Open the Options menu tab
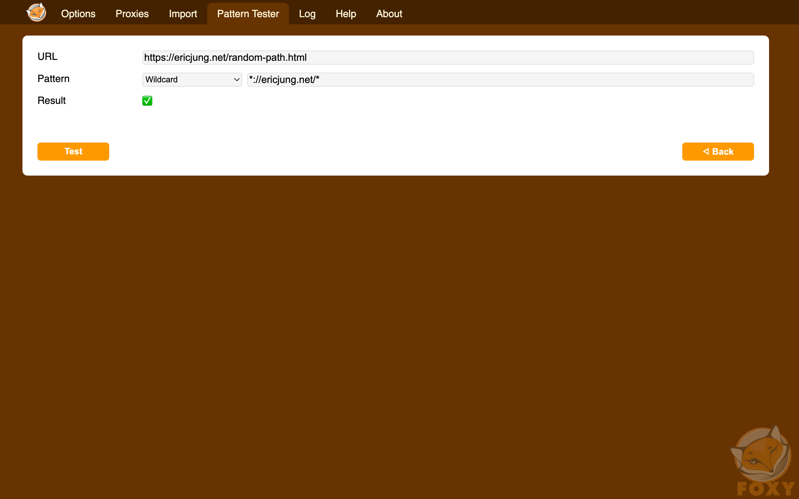Image resolution: width=799 pixels, height=499 pixels. [78, 13]
